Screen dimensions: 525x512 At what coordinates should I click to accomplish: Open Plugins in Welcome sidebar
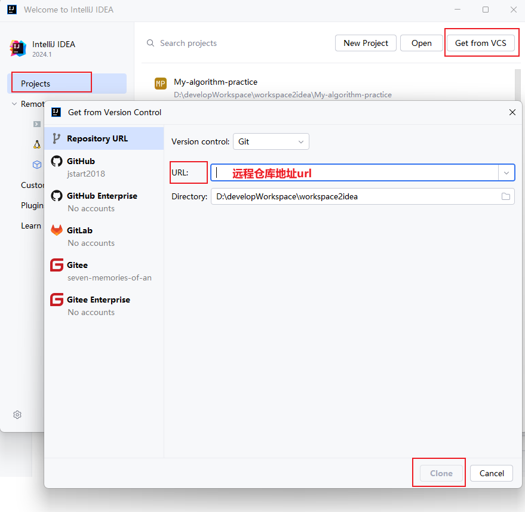pos(32,205)
